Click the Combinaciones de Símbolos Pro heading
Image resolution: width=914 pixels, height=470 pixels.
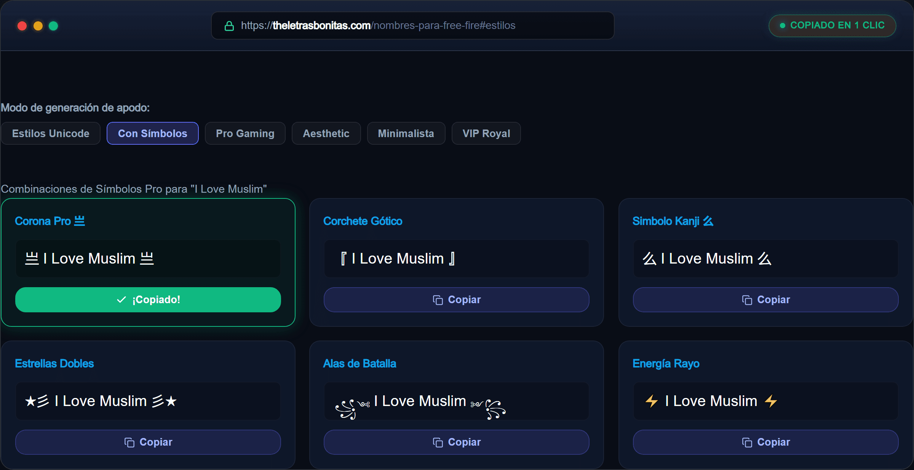[x=134, y=189]
